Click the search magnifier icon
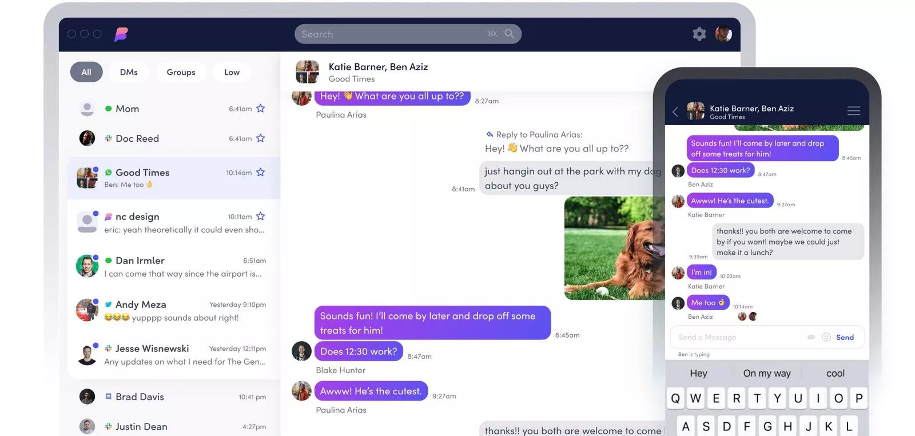The image size is (915, 436). click(x=509, y=34)
